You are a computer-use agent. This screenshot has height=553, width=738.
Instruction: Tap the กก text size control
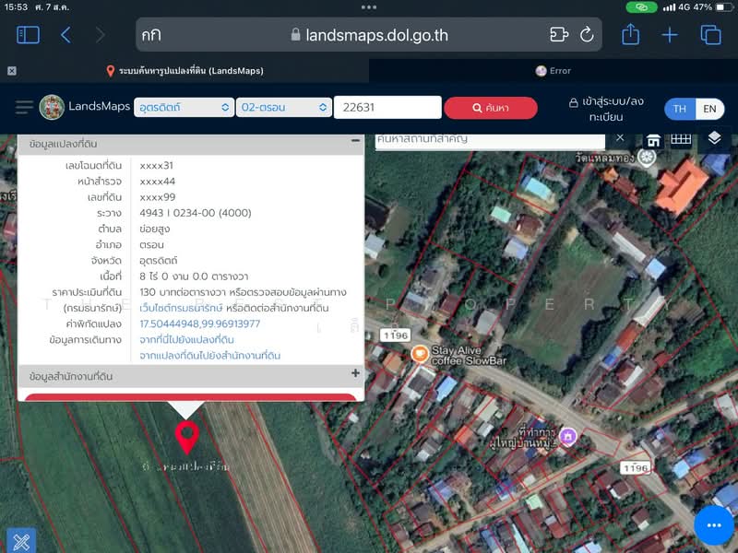coord(151,35)
